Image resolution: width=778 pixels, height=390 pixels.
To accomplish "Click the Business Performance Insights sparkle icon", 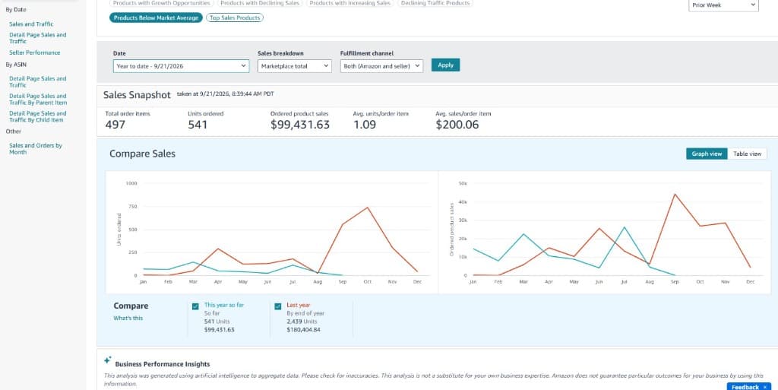I will pyautogui.click(x=107, y=360).
